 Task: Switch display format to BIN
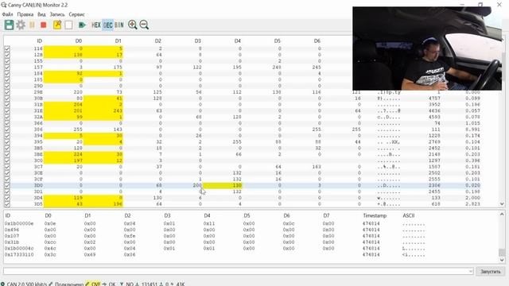[x=119, y=25]
